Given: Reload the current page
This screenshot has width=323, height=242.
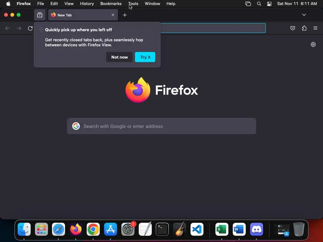Looking at the screenshot, I should pos(30,28).
